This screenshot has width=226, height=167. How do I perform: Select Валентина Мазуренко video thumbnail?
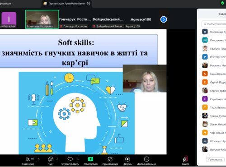[42, 19]
